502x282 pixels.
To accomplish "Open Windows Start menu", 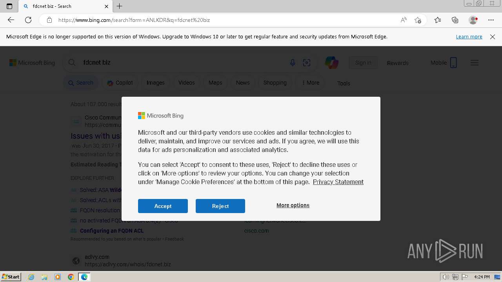I will point(11,277).
